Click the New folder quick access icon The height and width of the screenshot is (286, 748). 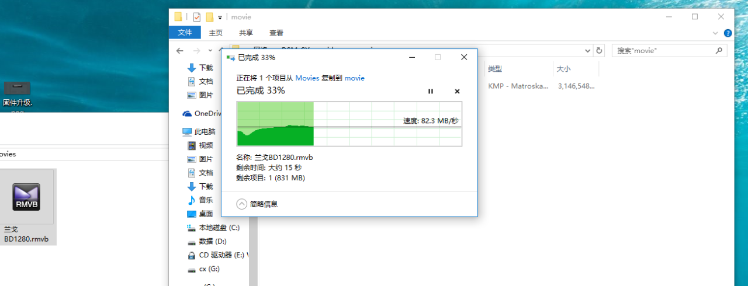(209, 17)
